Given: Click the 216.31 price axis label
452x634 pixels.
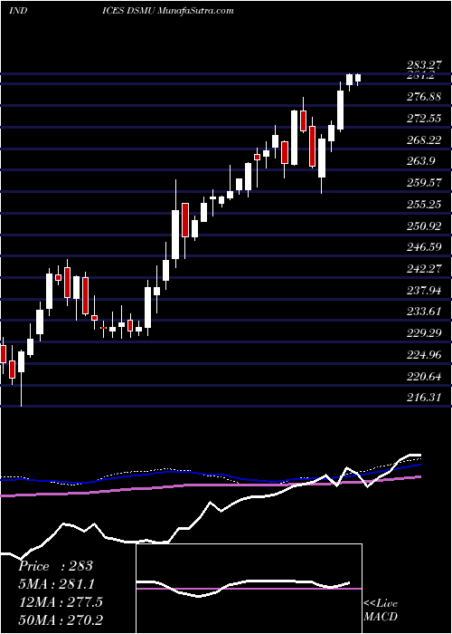Looking at the screenshot, I should (424, 398).
